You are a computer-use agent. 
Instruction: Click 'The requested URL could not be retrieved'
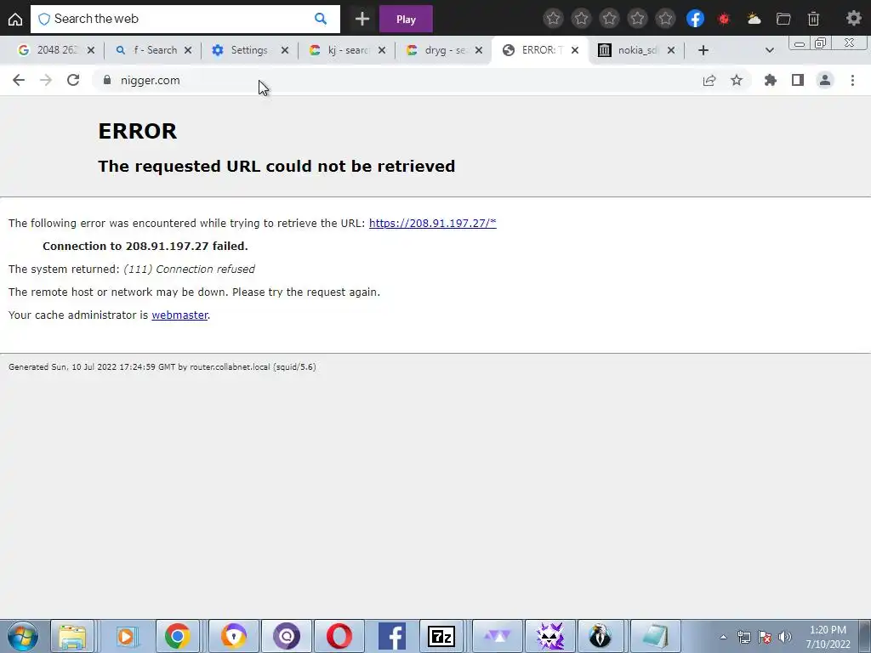276,166
